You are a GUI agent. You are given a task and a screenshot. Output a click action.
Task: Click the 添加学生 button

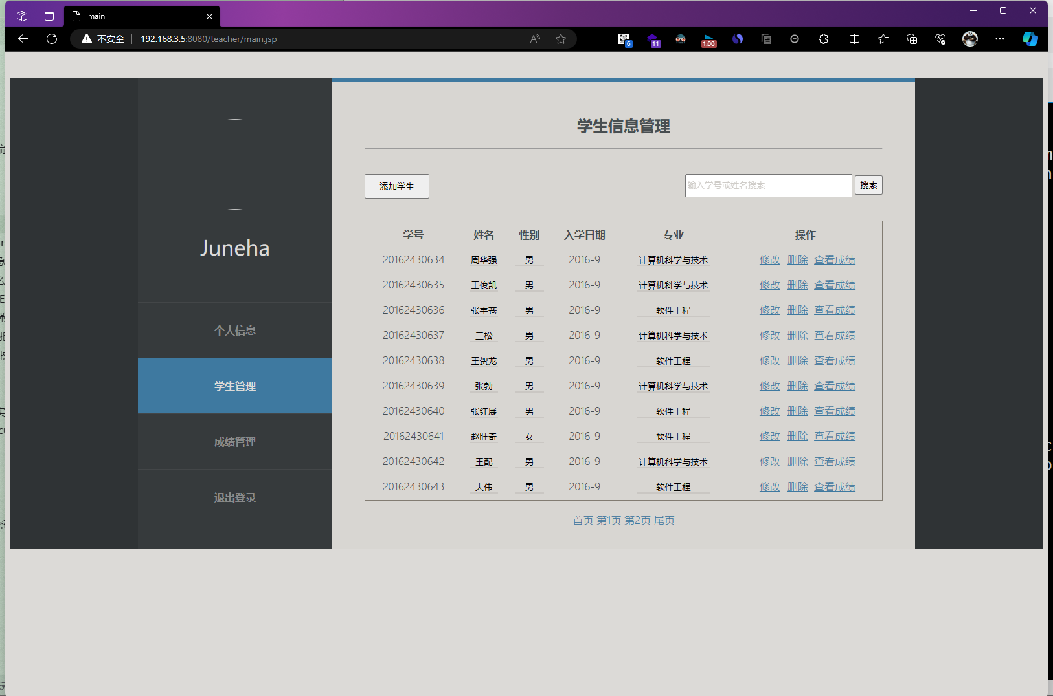397,186
